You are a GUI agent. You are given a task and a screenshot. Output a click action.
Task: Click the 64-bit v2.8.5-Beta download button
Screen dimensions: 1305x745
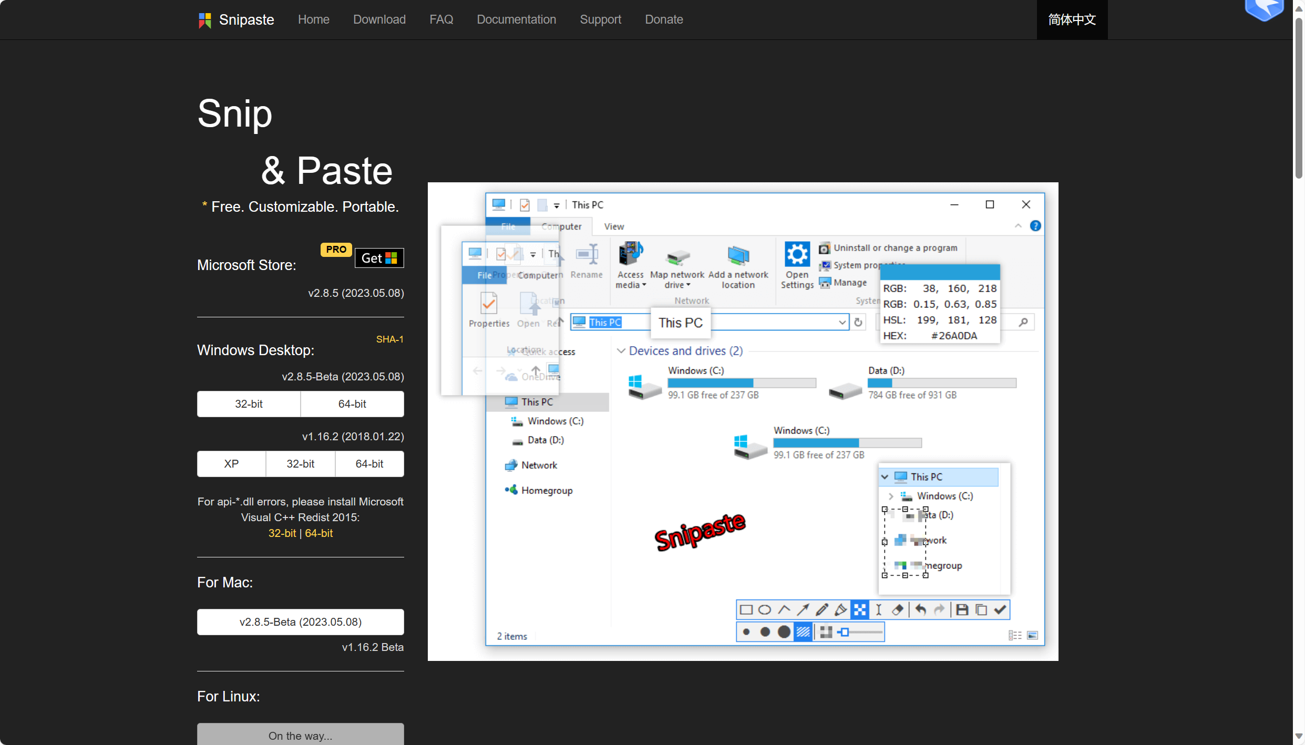(352, 404)
